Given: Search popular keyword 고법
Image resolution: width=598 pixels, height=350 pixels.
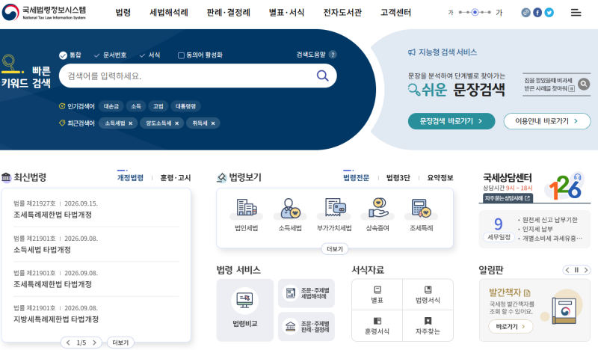Looking at the screenshot, I should [x=158, y=106].
